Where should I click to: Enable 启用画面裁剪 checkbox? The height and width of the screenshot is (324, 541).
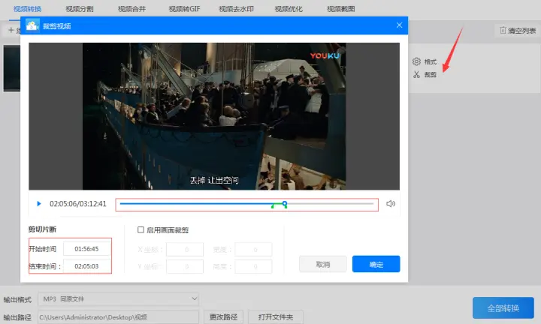pos(141,229)
